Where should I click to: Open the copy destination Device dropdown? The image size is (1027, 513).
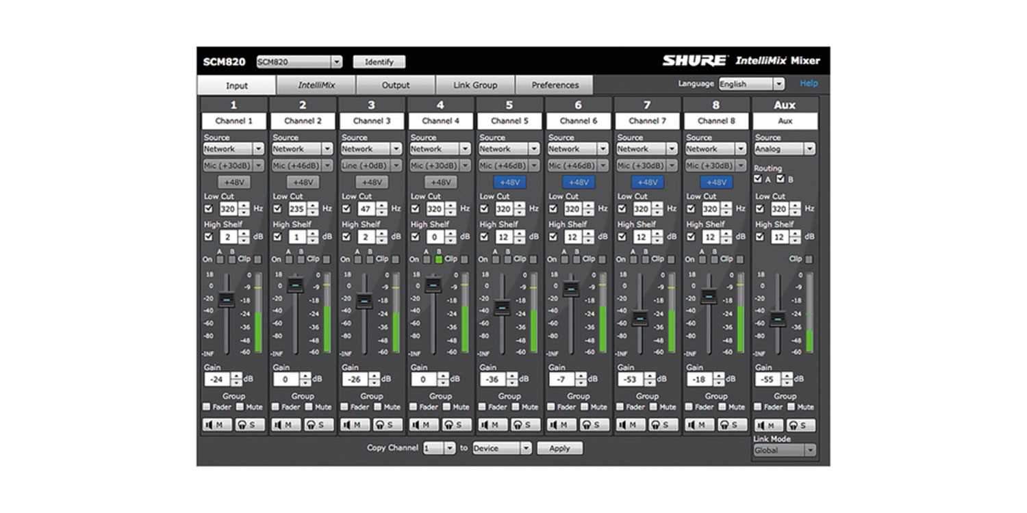pos(502,449)
